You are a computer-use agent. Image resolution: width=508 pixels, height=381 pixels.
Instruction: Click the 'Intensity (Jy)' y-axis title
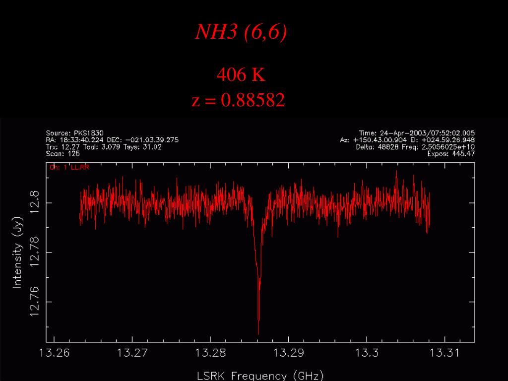click(17, 253)
